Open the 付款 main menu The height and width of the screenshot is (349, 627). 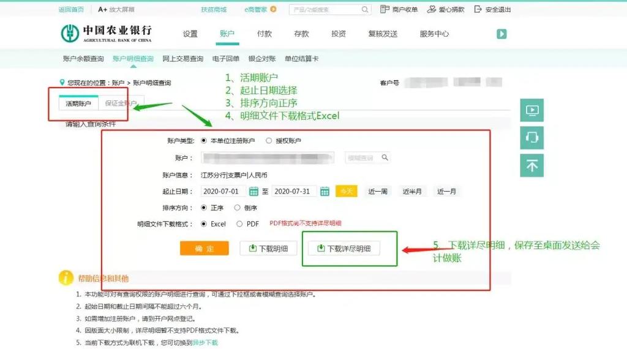(265, 34)
